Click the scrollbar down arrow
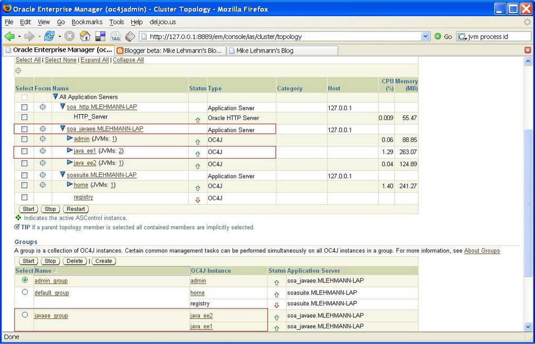The image size is (535, 344). (528, 327)
